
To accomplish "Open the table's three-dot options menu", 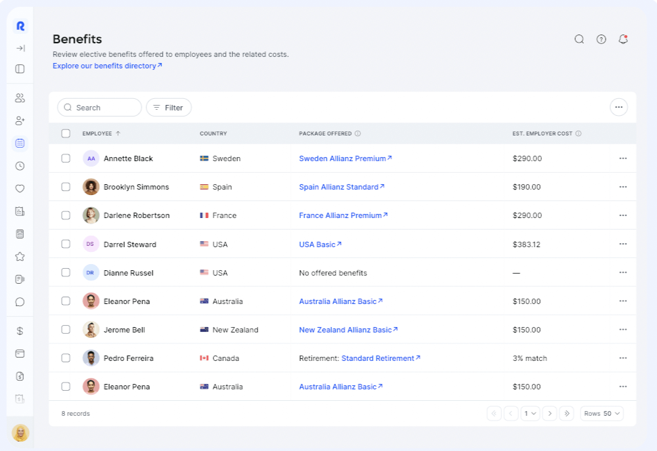I will 618,107.
